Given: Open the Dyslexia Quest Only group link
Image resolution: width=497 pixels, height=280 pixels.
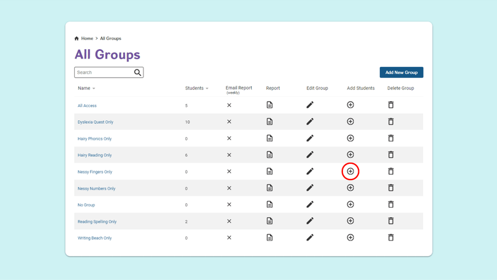Looking at the screenshot, I should [96, 122].
